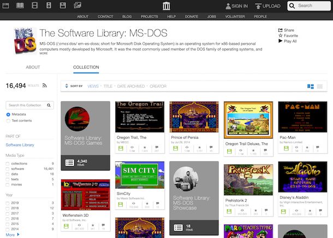Click the Play All triangle icon
The width and height of the screenshot is (333, 238).
(x=281, y=41)
